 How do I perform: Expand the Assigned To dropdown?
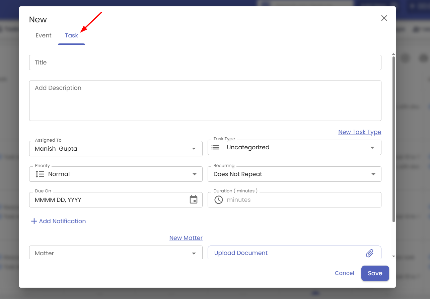(x=194, y=149)
